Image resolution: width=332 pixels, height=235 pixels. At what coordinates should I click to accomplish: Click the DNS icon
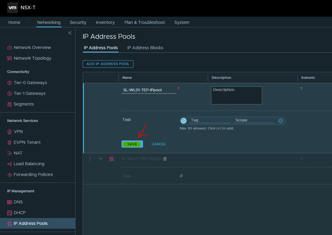point(10,202)
